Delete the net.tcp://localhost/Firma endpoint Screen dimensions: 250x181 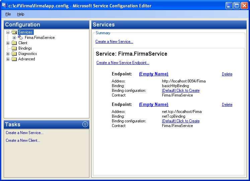click(x=227, y=105)
